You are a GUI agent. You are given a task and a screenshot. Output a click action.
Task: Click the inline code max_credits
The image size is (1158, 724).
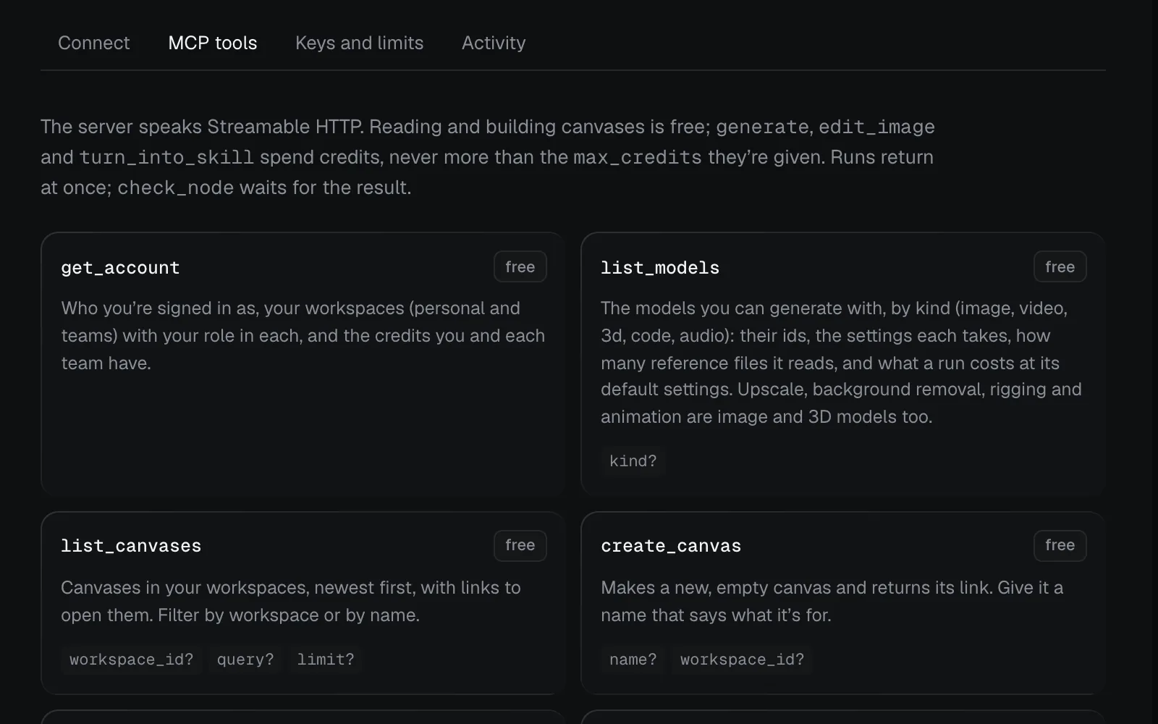coord(638,157)
